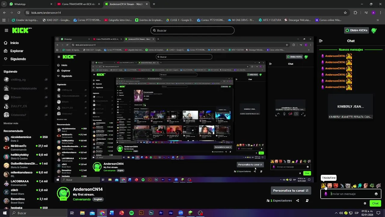This screenshot has height=217, width=385.
Task: Open the Conversando category link
Action: (x=82, y=199)
